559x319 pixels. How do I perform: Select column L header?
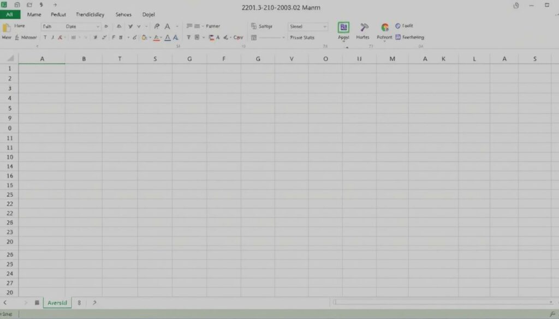pos(474,59)
